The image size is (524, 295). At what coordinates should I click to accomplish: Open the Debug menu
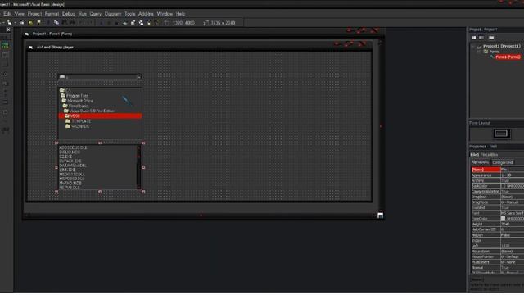point(69,14)
